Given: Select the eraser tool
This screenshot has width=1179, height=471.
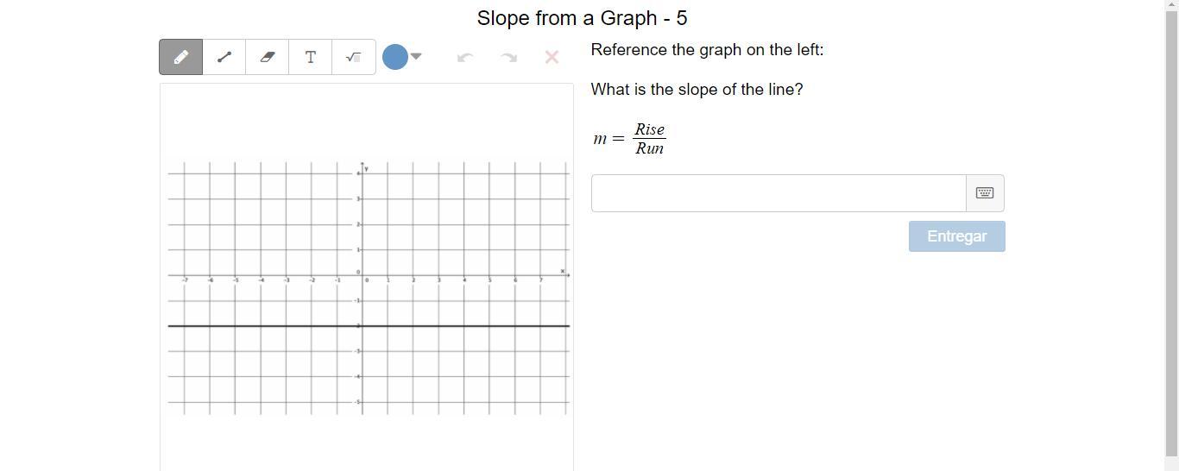Looking at the screenshot, I should pos(268,57).
